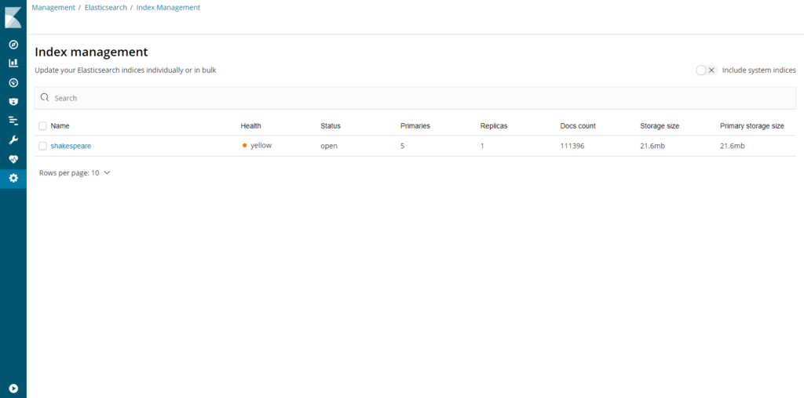Open the Kibana home logo
The height and width of the screenshot is (398, 804).
[x=13, y=17]
